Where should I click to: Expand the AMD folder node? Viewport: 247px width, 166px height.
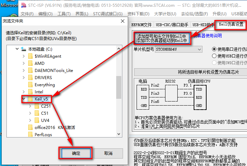click(24, 63)
